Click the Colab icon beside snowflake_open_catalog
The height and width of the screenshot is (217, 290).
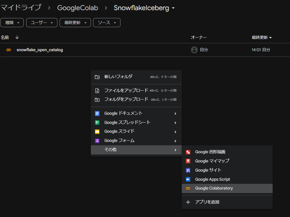coord(9,50)
